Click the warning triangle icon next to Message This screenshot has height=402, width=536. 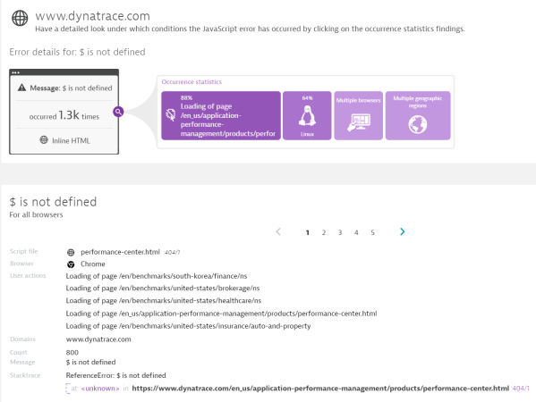click(21, 88)
